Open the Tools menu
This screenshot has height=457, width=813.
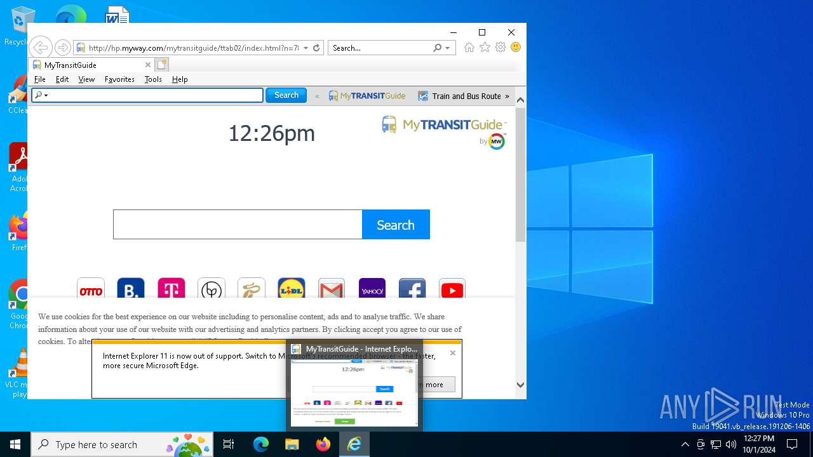[x=153, y=79]
